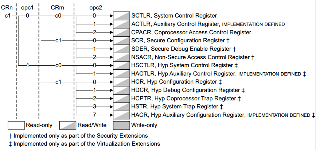Click the Read-only legend box
Viewport: 316px width, 150px height.
coord(16,126)
